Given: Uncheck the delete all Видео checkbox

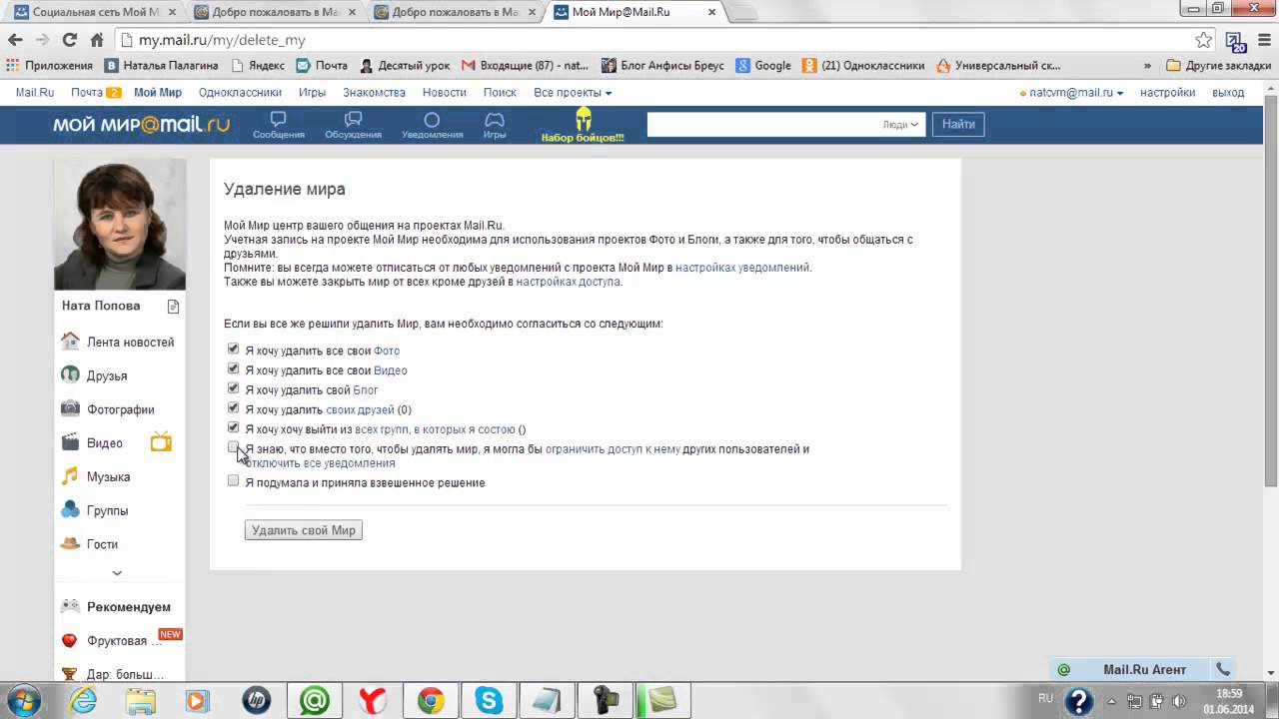Looking at the screenshot, I should click(x=234, y=368).
